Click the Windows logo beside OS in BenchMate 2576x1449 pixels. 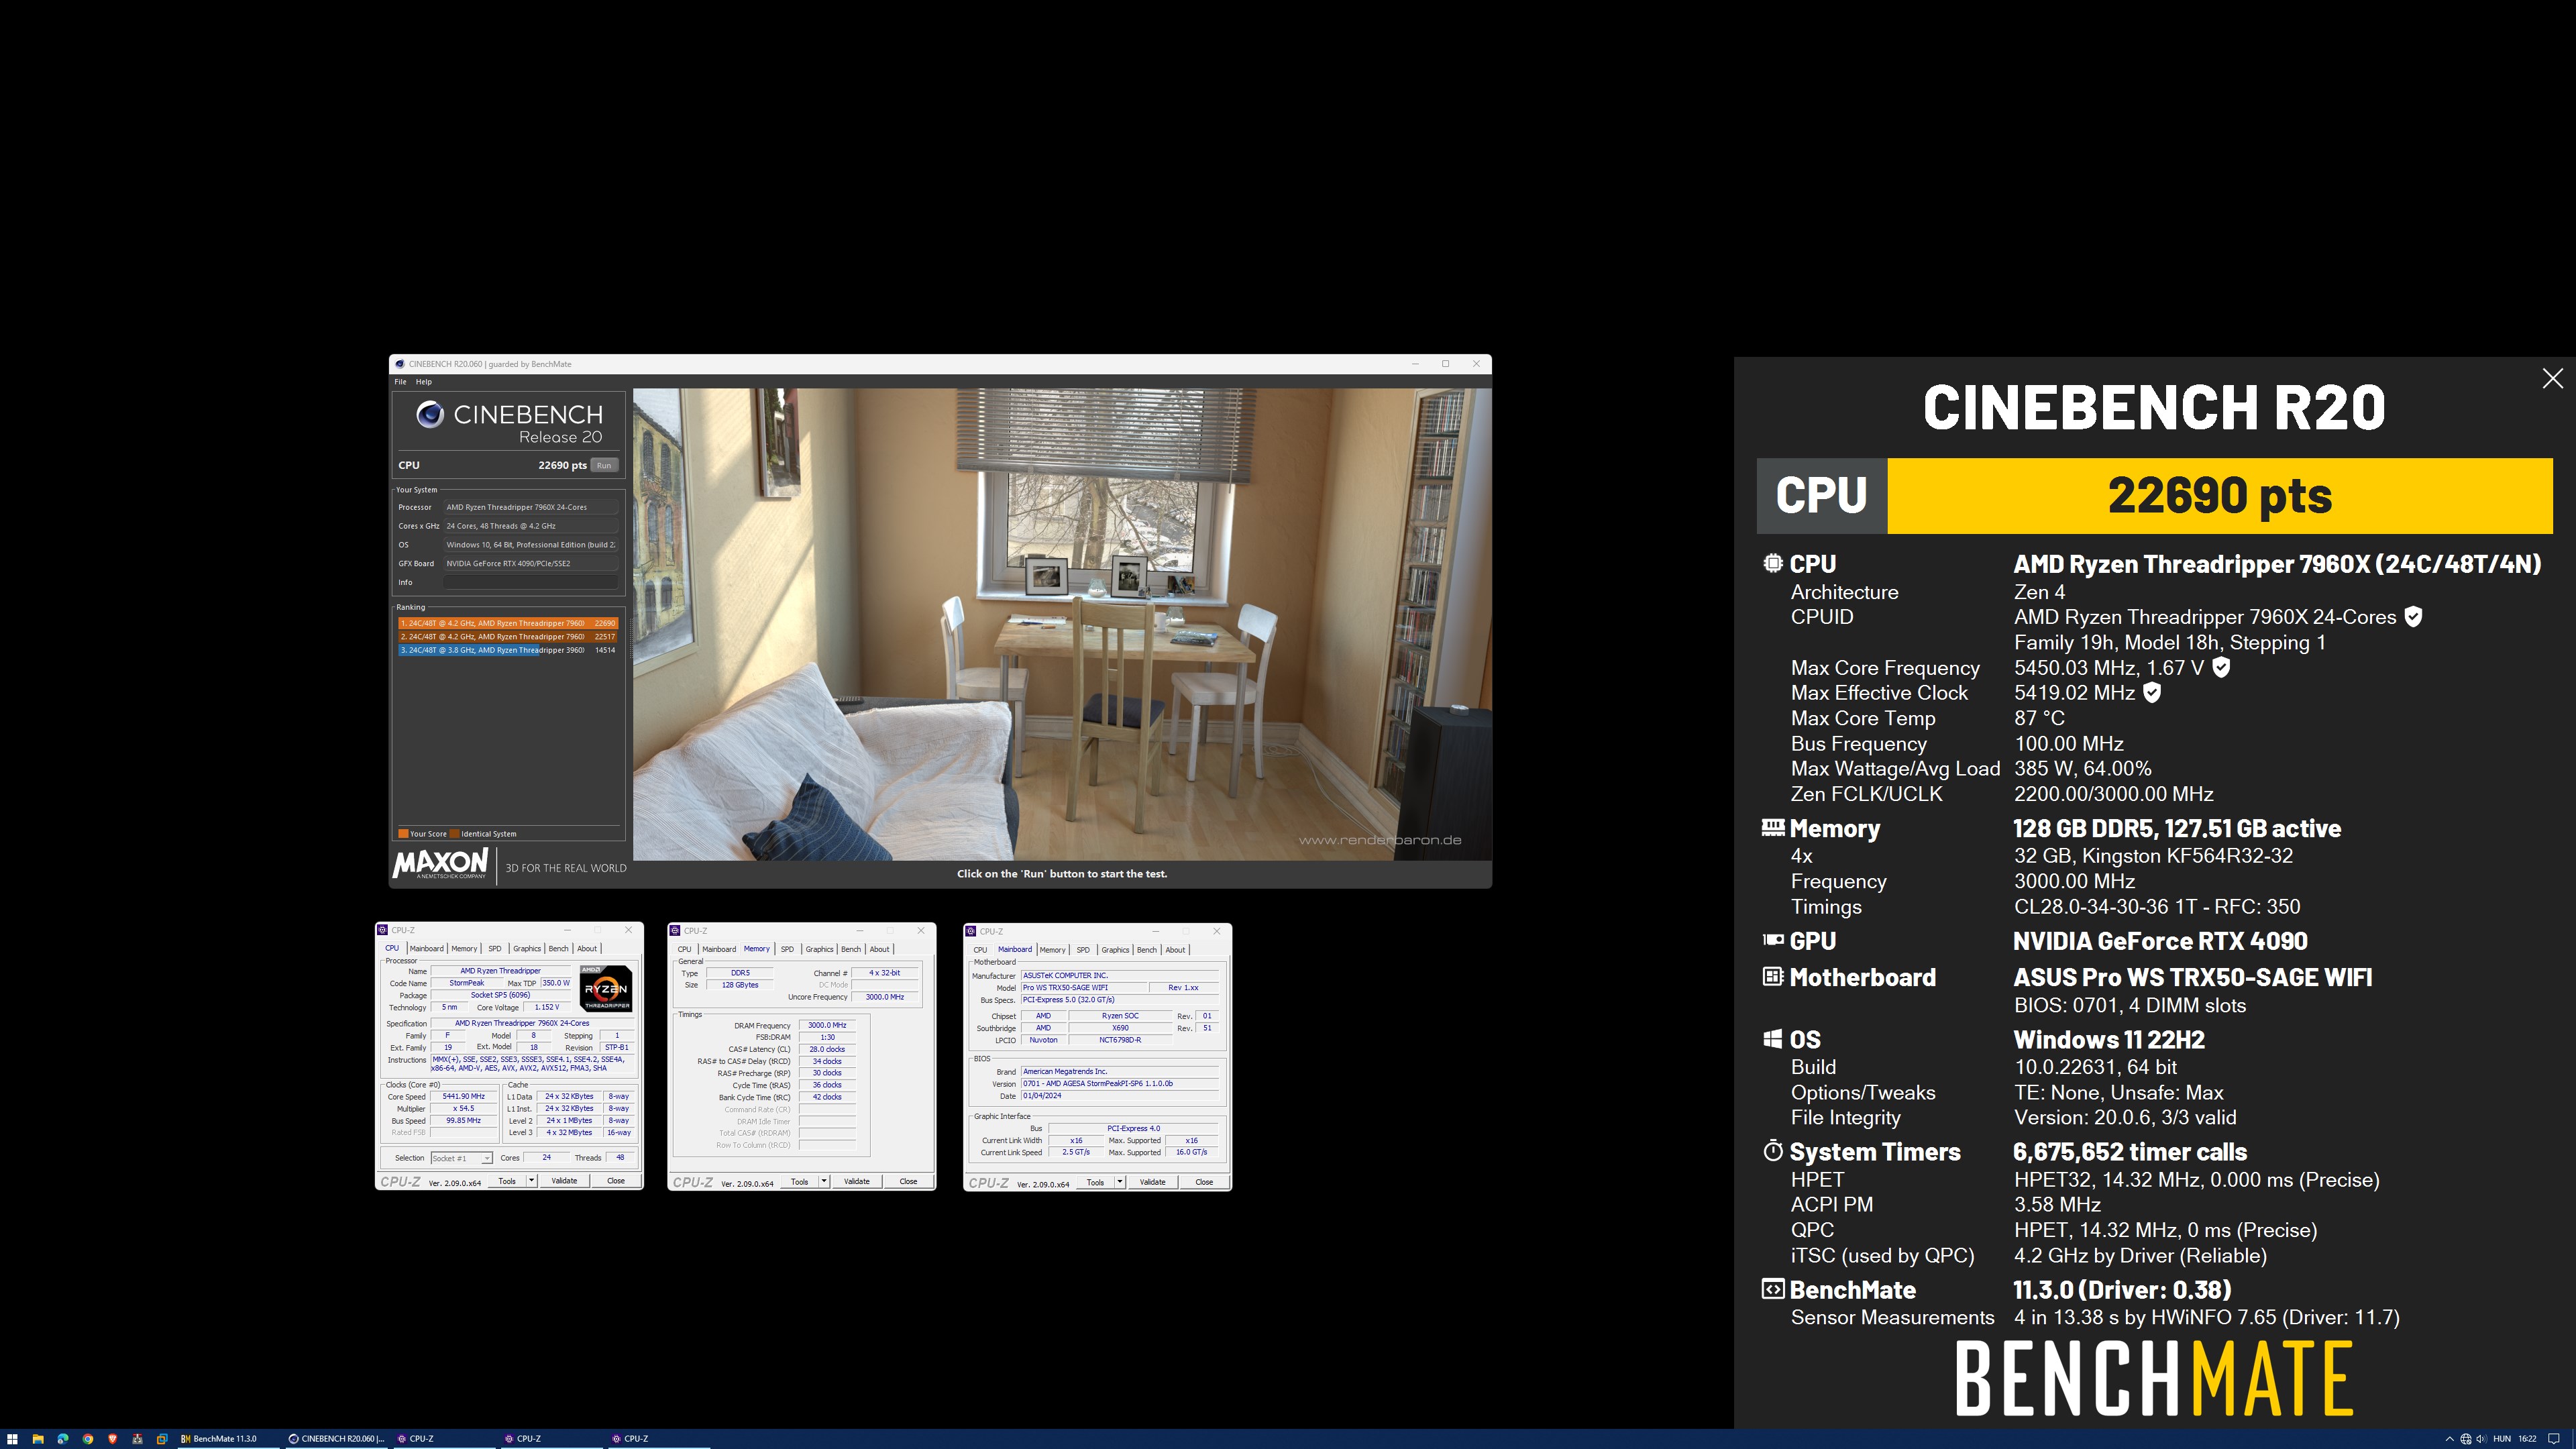[x=1772, y=1038]
